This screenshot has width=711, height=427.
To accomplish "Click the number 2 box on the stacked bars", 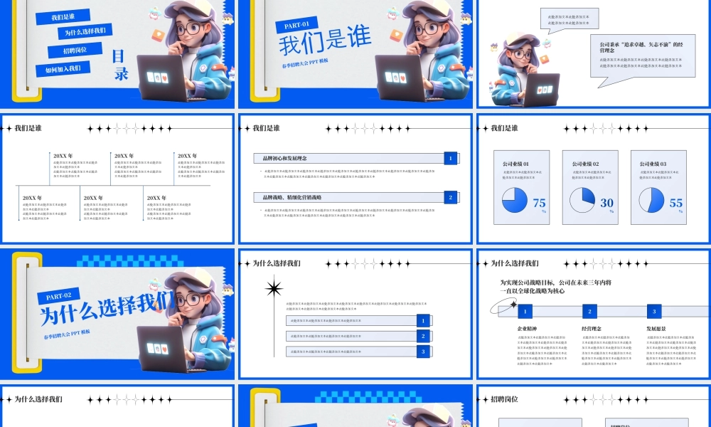I will [x=423, y=336].
